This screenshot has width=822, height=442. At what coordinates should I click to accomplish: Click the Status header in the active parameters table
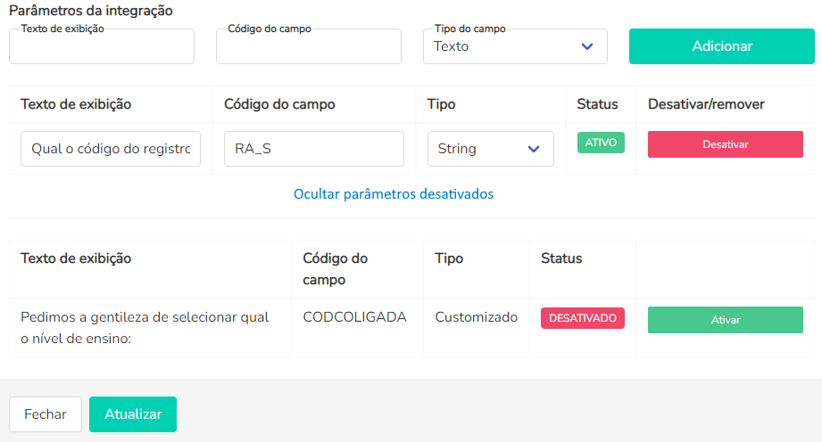[597, 104]
